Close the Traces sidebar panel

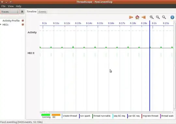(x=22, y=11)
